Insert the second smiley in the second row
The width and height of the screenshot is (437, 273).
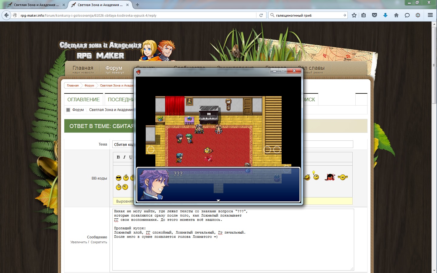125,187
